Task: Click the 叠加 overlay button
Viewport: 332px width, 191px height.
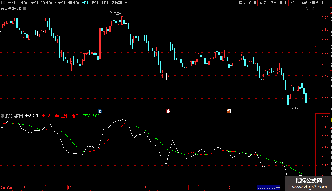Action: [x=252, y=3]
